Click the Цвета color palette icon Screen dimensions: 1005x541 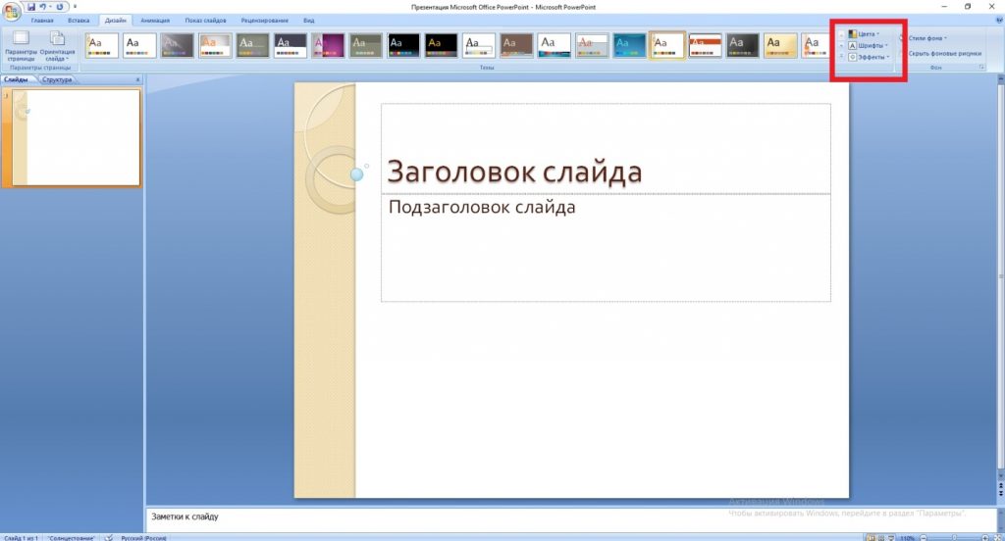click(x=853, y=34)
